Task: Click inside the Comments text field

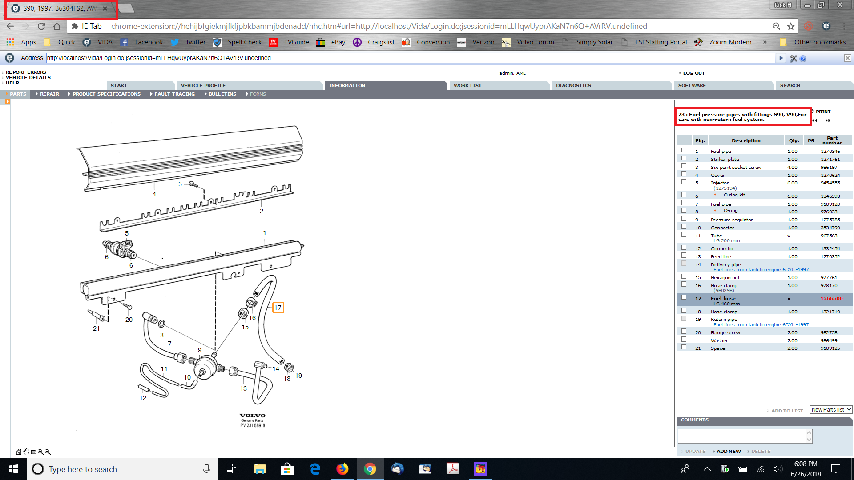Action: 741,436
